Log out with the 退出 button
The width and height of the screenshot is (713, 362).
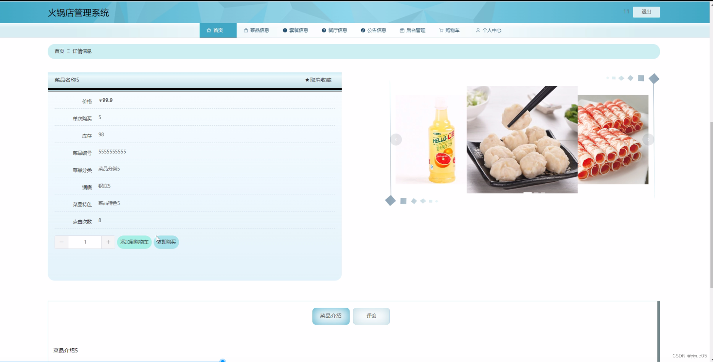(x=646, y=12)
